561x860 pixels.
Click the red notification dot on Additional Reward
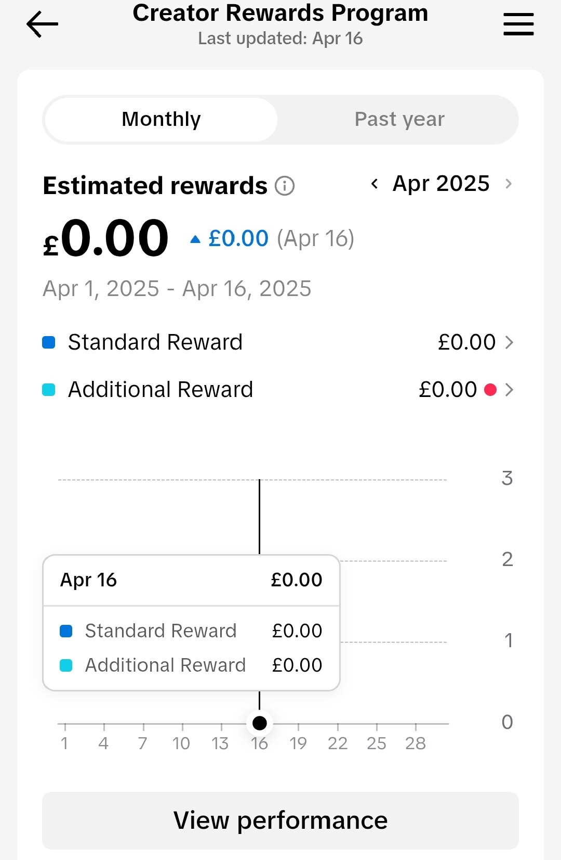pyautogui.click(x=490, y=390)
